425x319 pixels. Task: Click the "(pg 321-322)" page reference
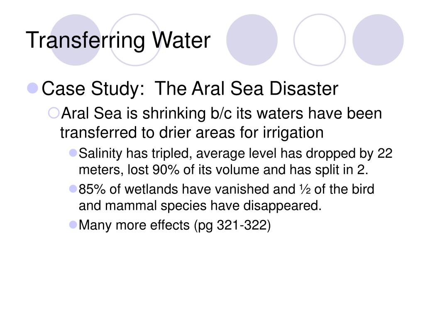point(232,226)
